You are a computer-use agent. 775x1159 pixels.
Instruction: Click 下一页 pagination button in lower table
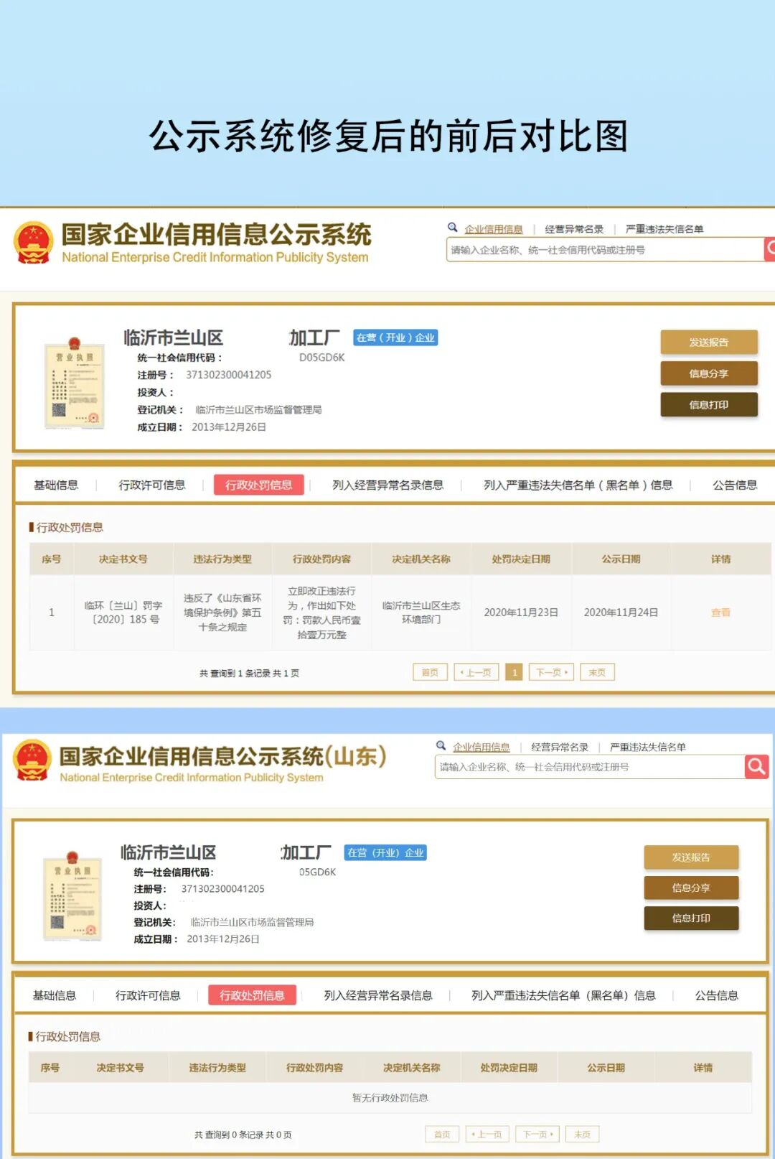click(537, 1135)
